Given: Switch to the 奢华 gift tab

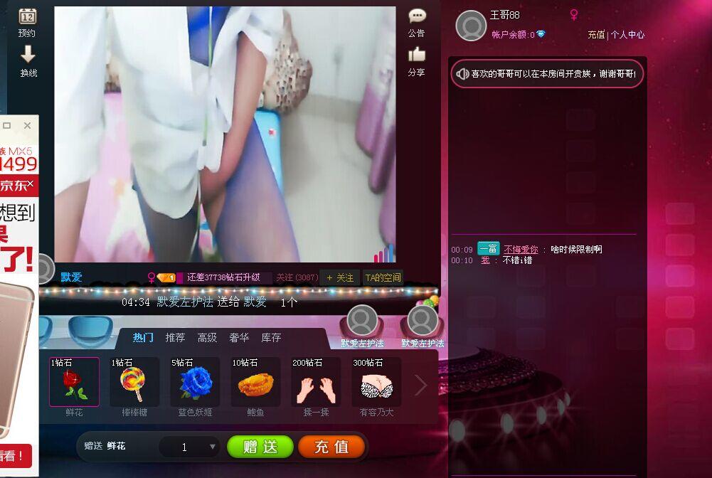Looking at the screenshot, I should click(x=239, y=338).
